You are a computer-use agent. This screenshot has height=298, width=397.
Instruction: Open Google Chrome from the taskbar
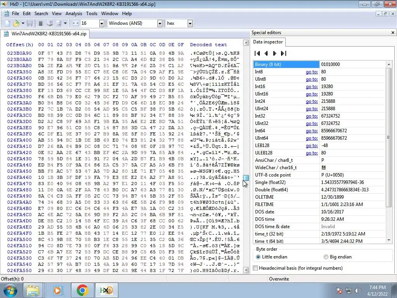pos(82,290)
